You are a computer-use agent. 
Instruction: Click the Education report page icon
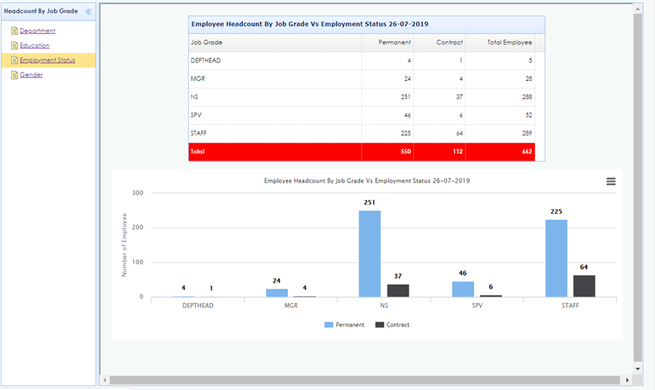coord(14,45)
